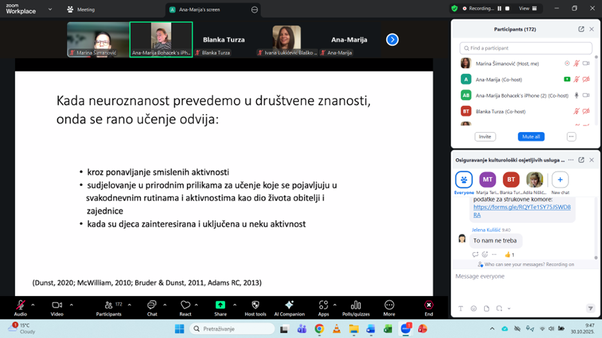Pop out the Participants panel
602x338 pixels.
tap(581, 29)
